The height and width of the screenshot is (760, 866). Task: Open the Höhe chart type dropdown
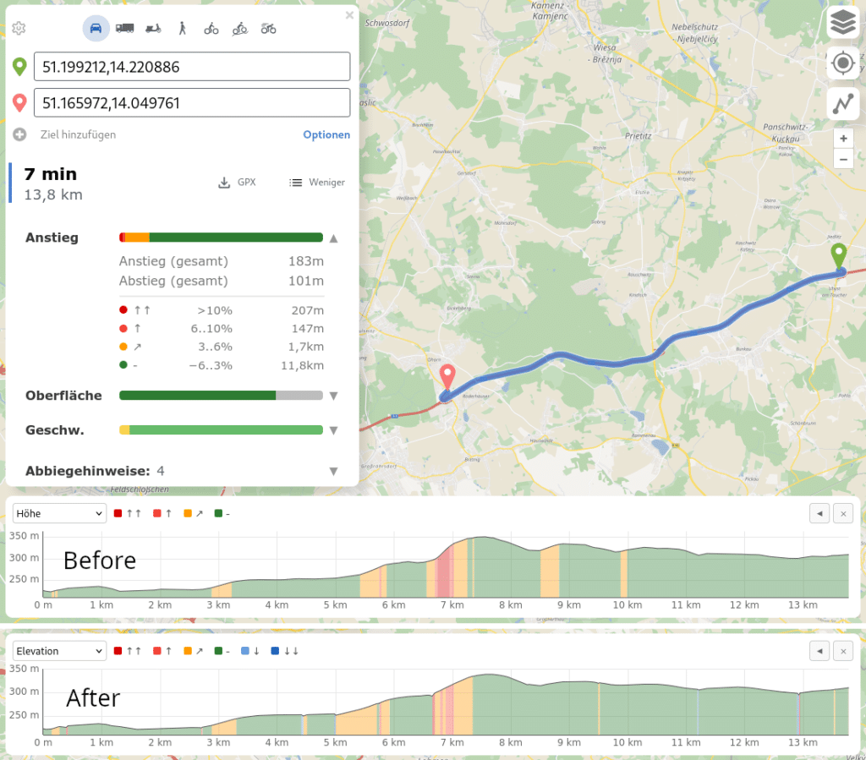point(59,513)
